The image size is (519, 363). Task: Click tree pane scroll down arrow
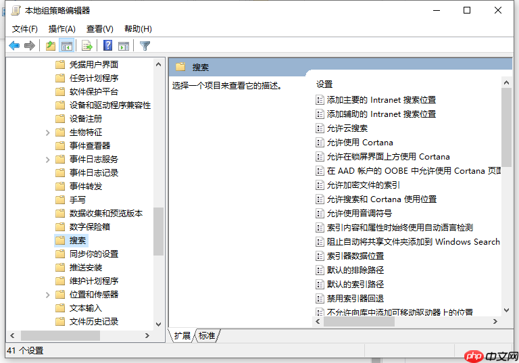[x=159, y=324]
